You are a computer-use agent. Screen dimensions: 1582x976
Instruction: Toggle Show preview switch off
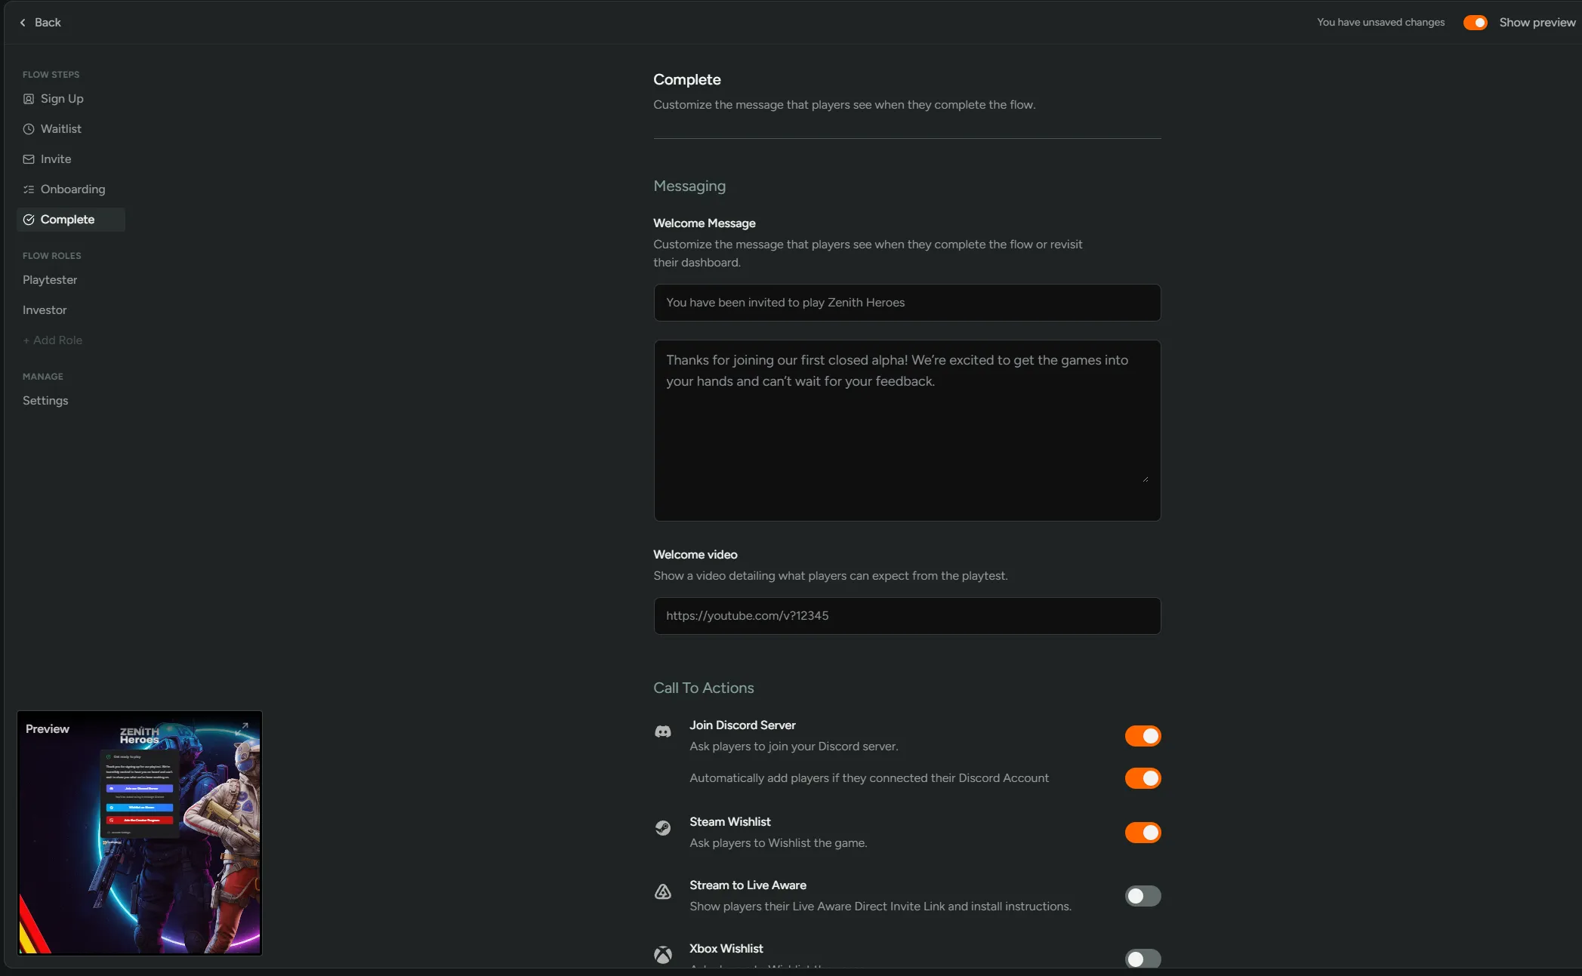click(x=1475, y=23)
